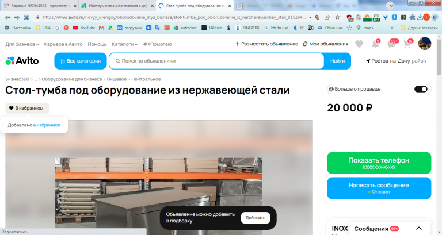Click the favorites heart icon in header
The width and height of the screenshot is (442, 235).
click(359, 44)
